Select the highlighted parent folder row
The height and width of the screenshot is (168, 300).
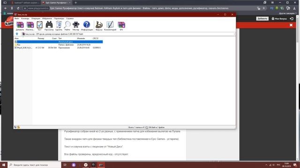point(59,42)
